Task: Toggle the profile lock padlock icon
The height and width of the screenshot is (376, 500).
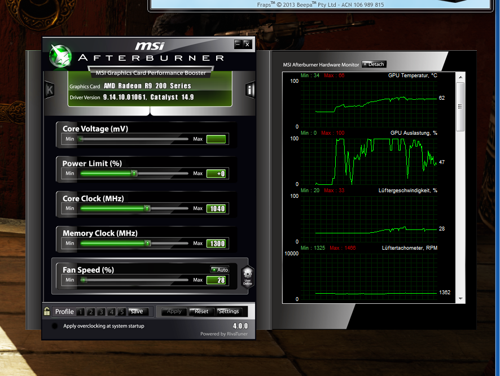Action: click(x=47, y=311)
